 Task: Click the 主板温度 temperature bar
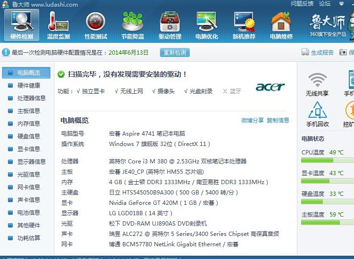[328, 222]
